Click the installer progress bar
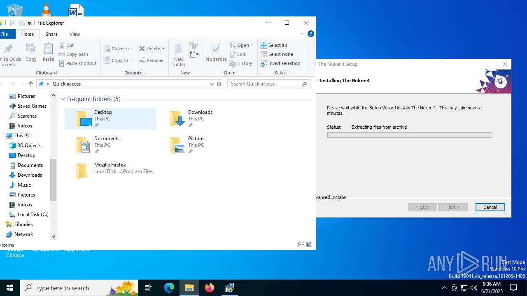This screenshot has height=296, width=527. point(409,135)
